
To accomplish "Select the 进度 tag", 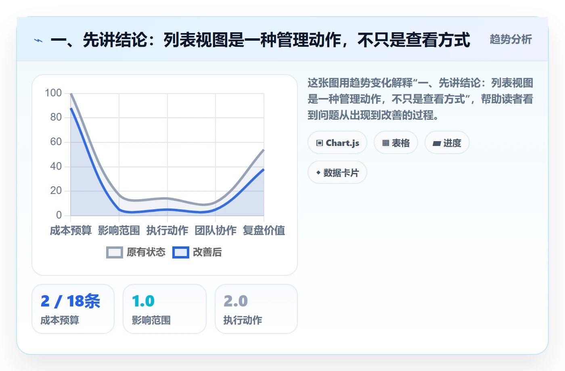I will (x=447, y=143).
